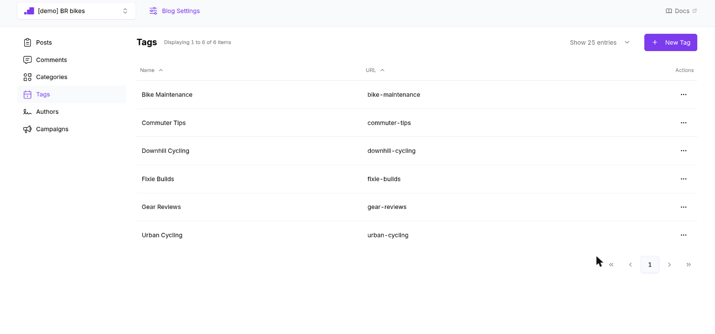This screenshot has height=334, width=715.
Task: Click the Downhill Cycling tag name
Action: [166, 151]
